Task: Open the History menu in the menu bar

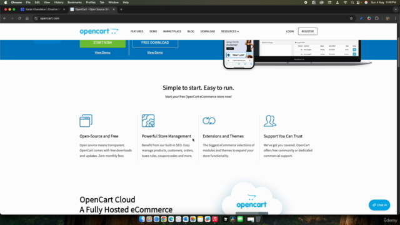Action: point(59,2)
